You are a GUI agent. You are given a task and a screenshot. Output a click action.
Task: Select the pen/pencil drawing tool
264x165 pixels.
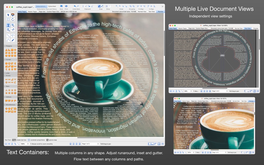(x=13, y=40)
